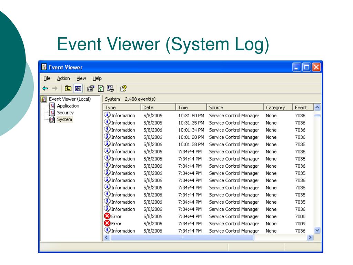This screenshot has width=353, height=265.
Task: Open the View menu
Action: (x=81, y=78)
